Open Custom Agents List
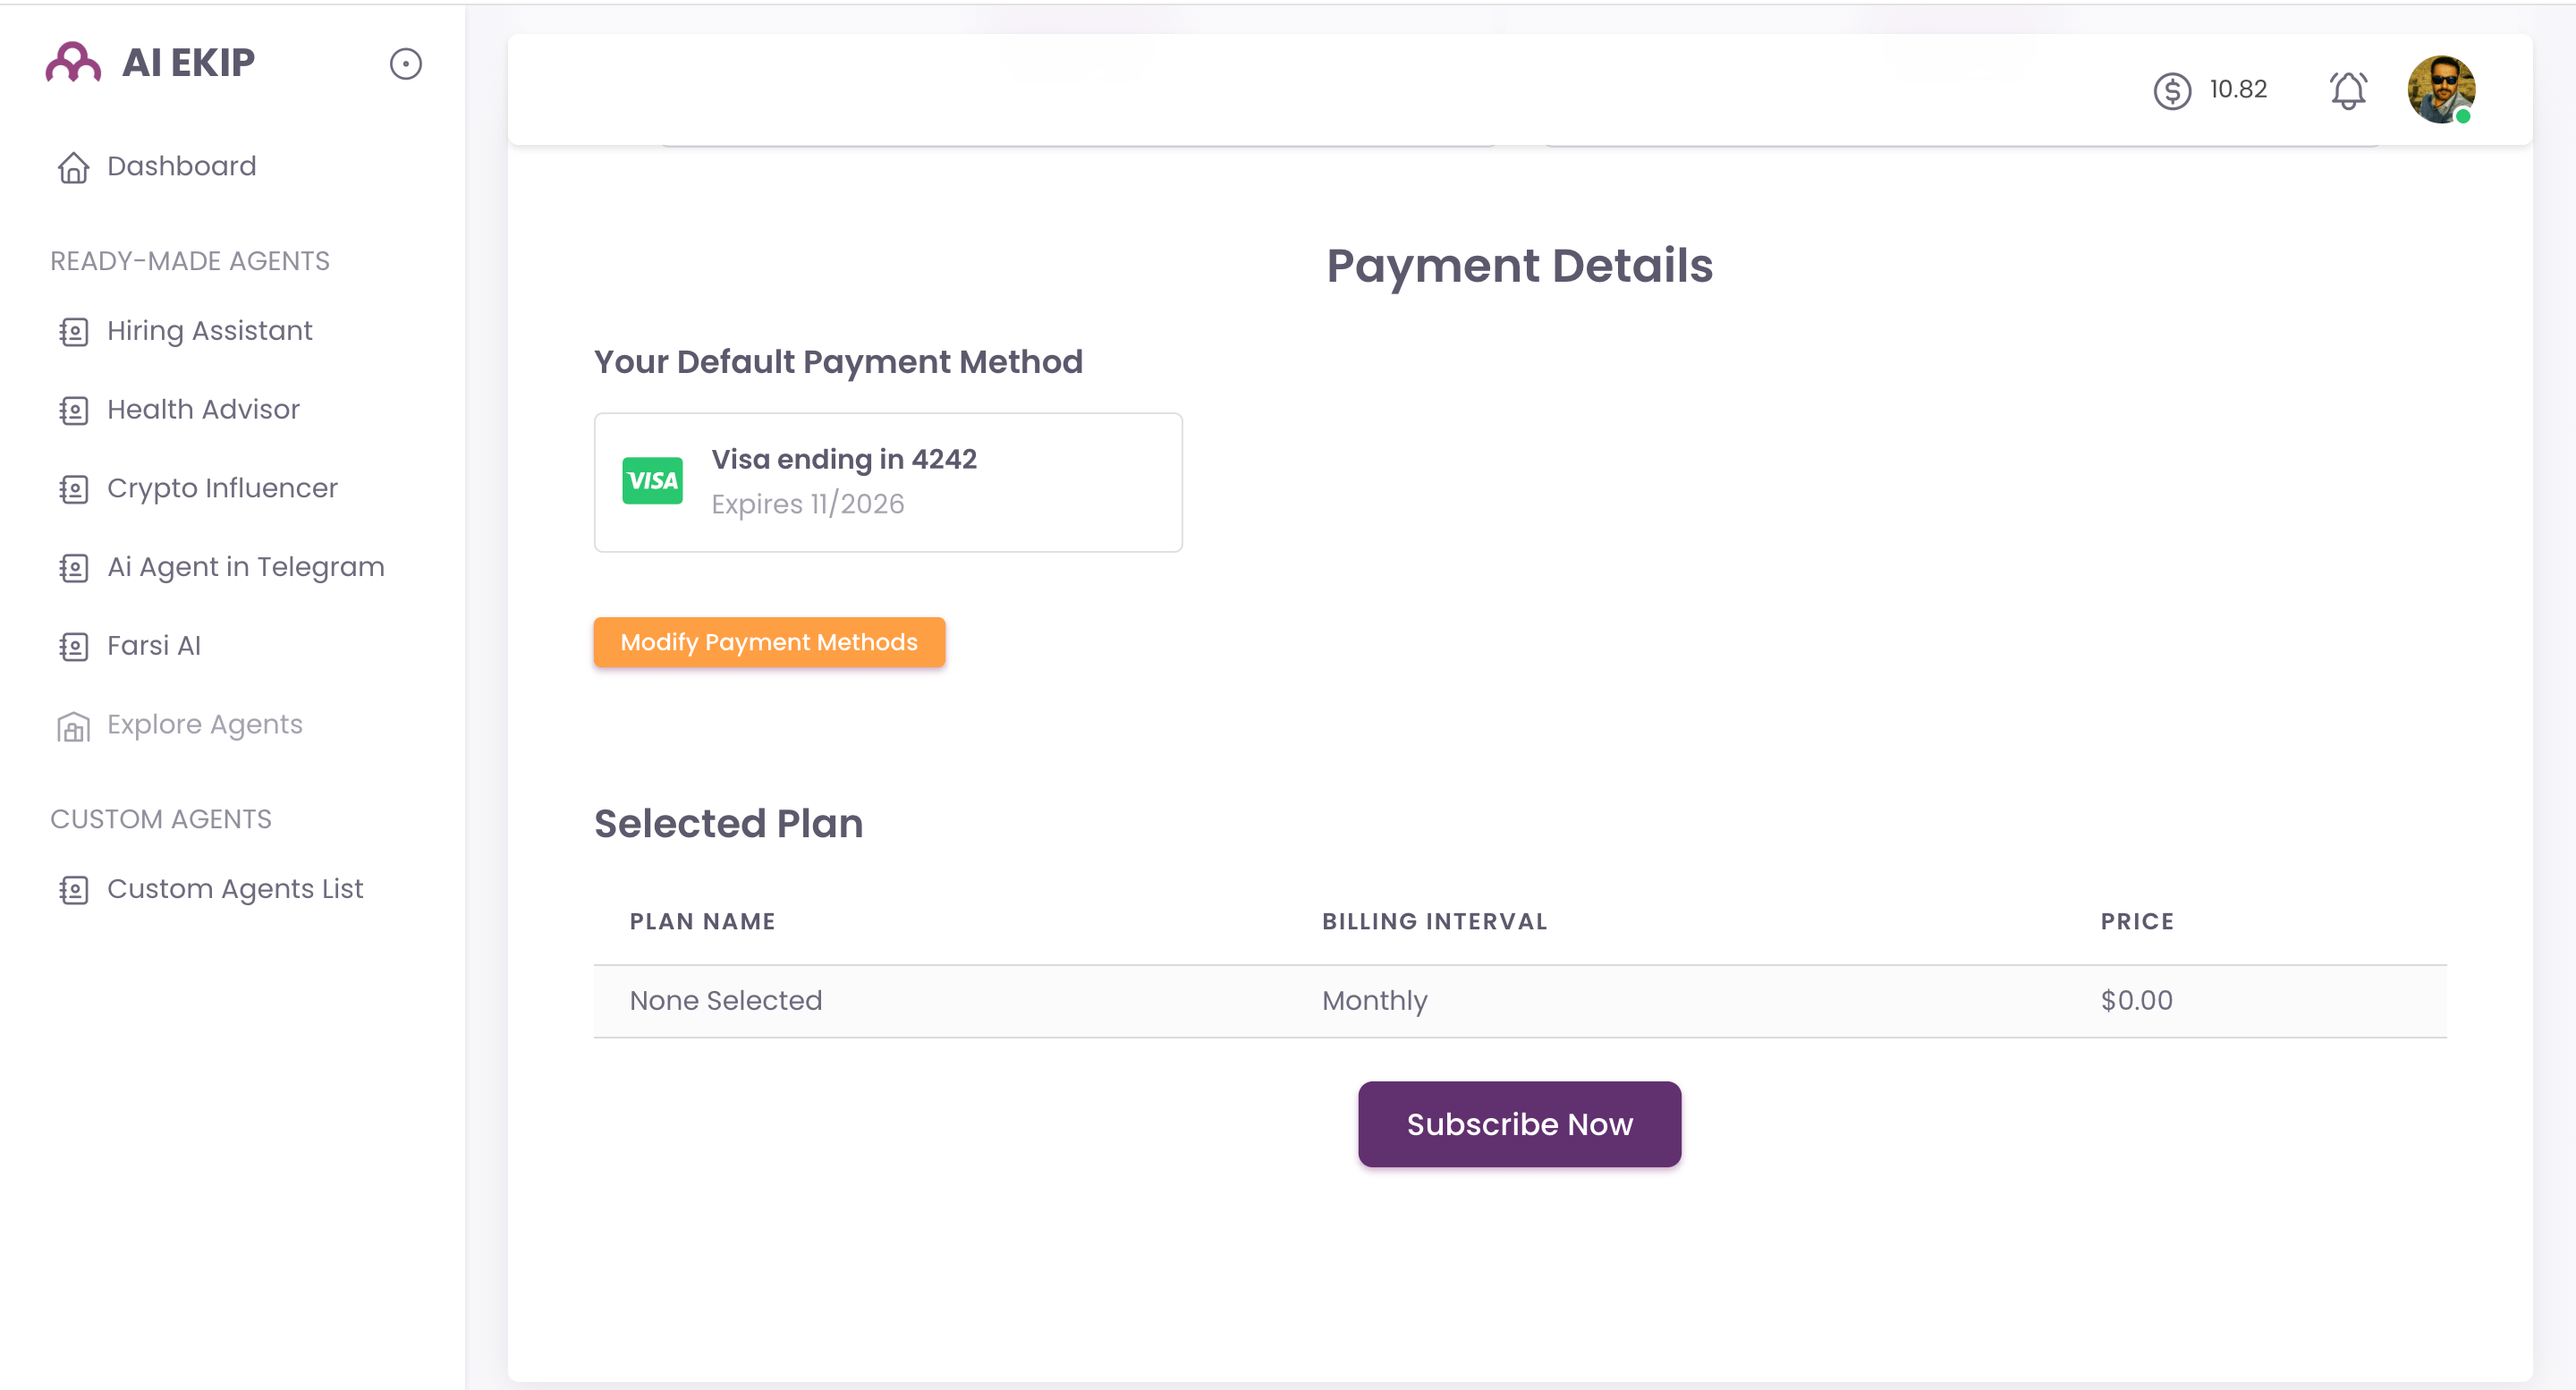The height and width of the screenshot is (1390, 2576). point(235,889)
